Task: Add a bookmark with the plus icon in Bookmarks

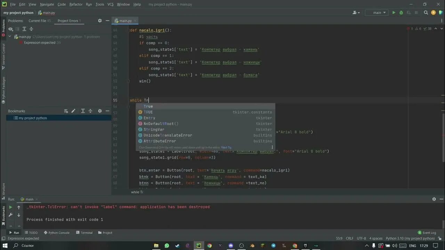Action: point(66,111)
